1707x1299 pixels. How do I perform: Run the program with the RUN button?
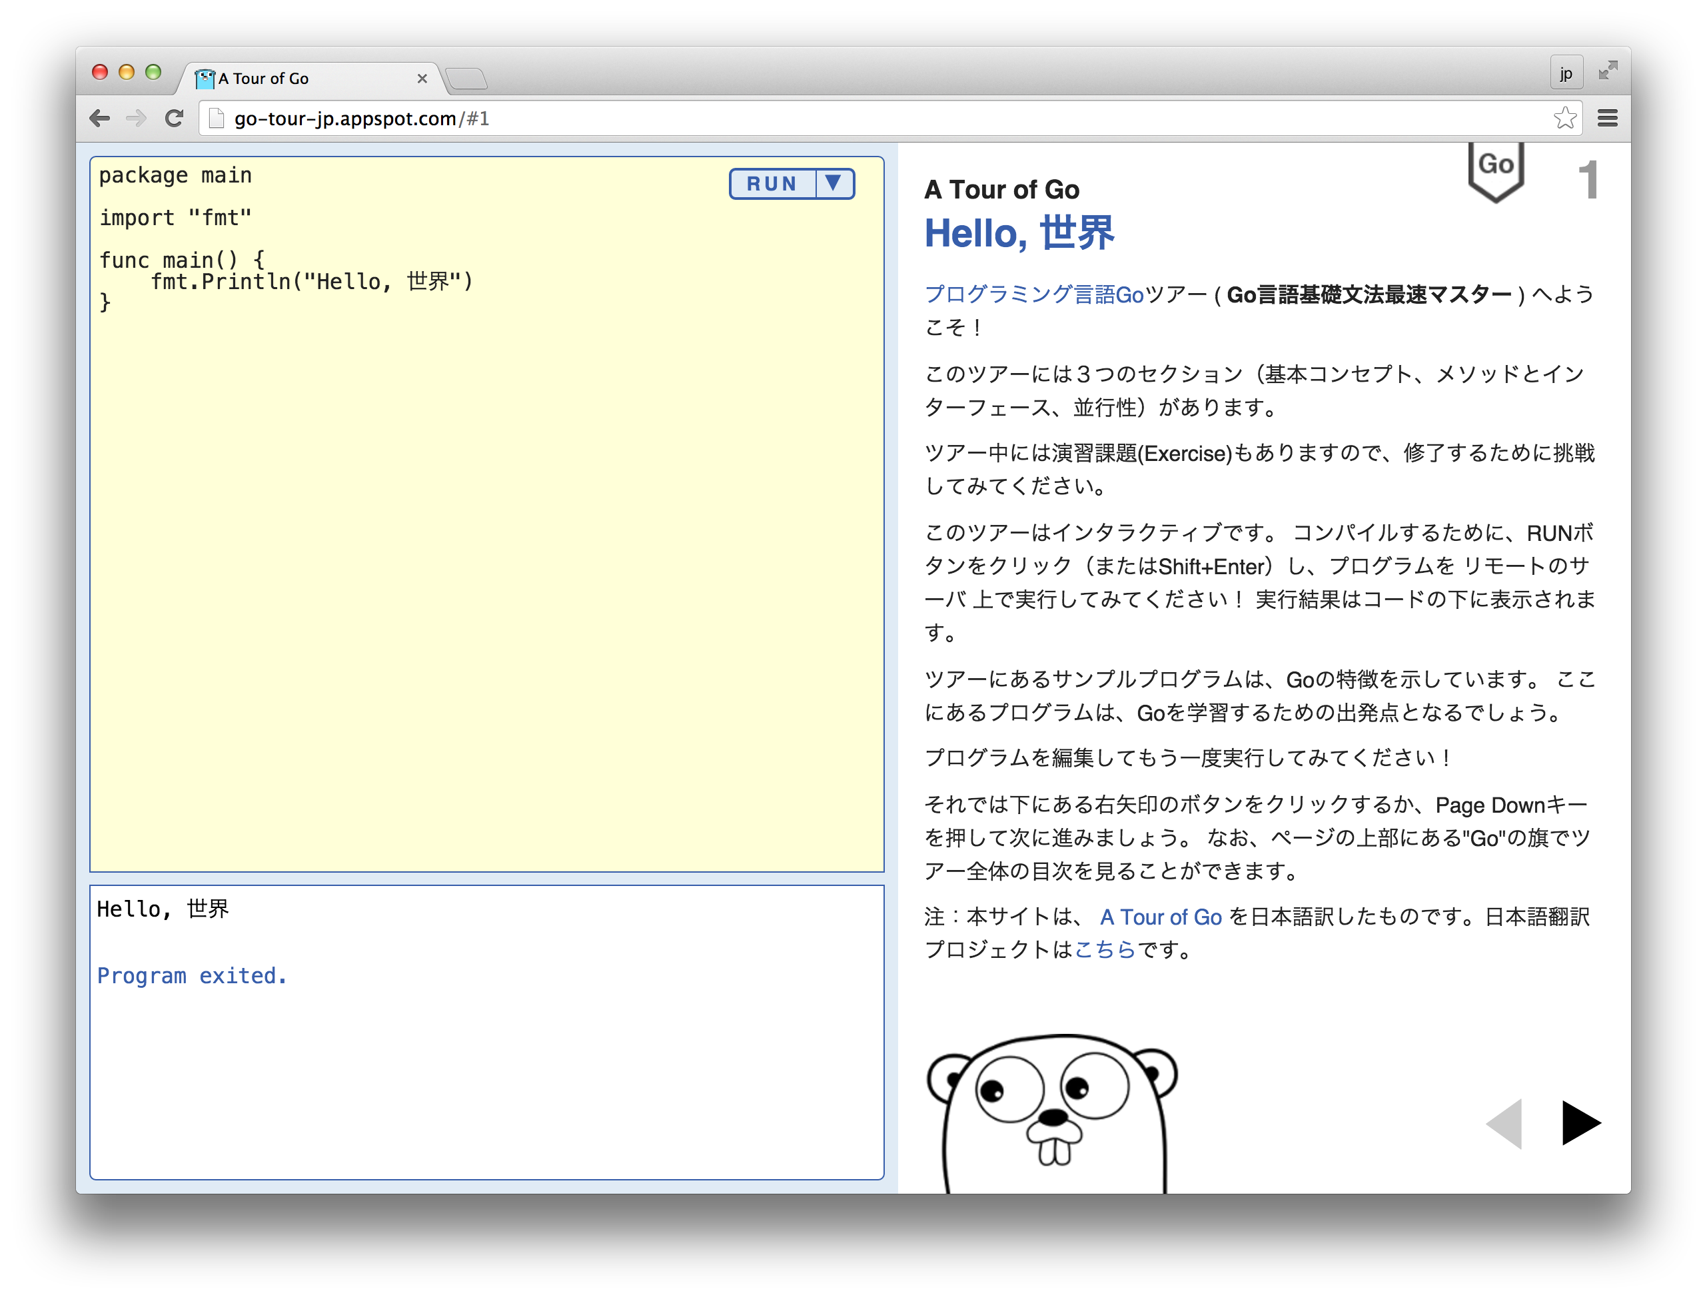771,184
